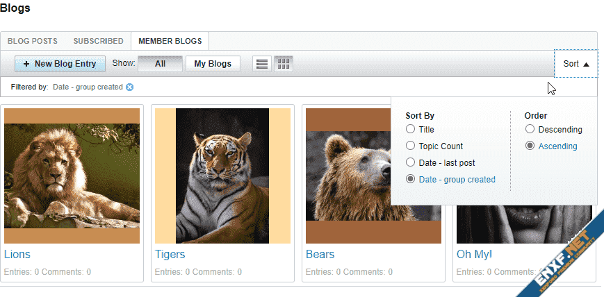Image resolution: width=604 pixels, height=297 pixels.
Task: Open the Tigers blog title link
Action: click(170, 255)
